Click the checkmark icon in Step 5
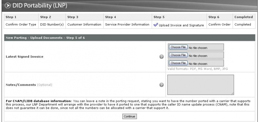The width and height of the screenshot is (259, 122). click(x=156, y=25)
